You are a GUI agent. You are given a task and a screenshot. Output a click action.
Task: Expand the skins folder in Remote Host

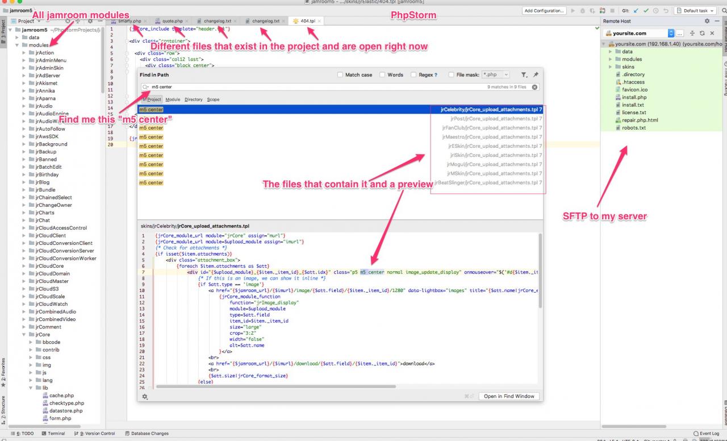click(611, 66)
